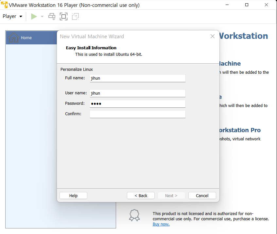Click the empty Confirm field

click(138, 114)
